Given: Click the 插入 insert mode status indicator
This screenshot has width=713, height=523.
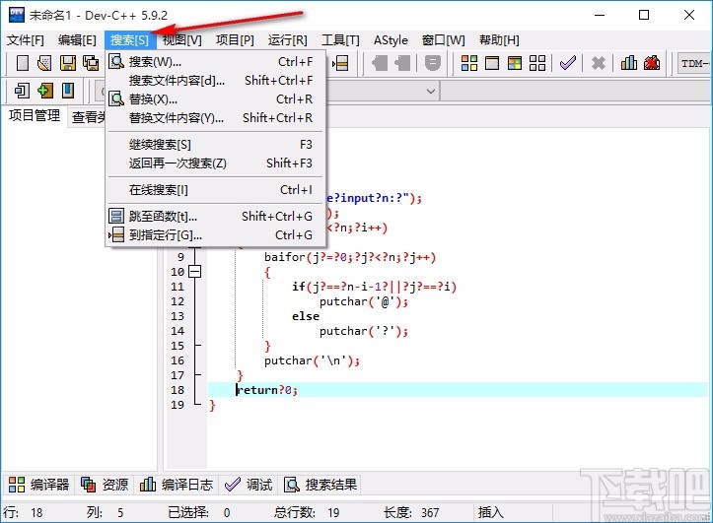Looking at the screenshot, I should click(x=491, y=512).
